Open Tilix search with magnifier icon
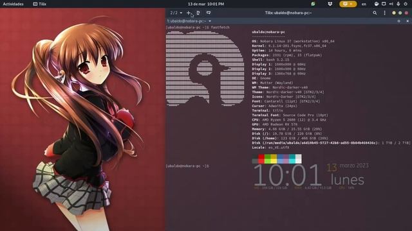The height and width of the screenshot is (231, 412). [x=375, y=13]
